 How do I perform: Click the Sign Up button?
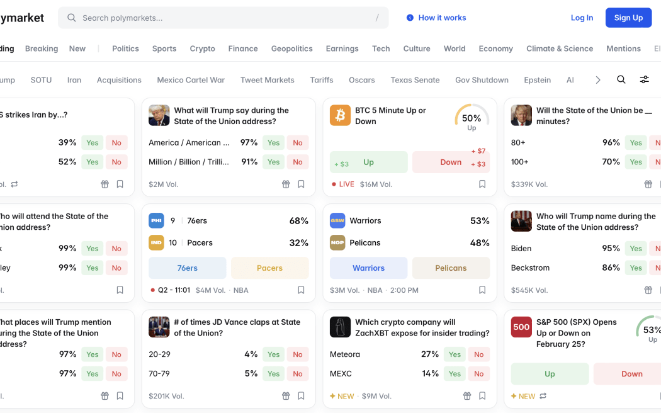(628, 18)
